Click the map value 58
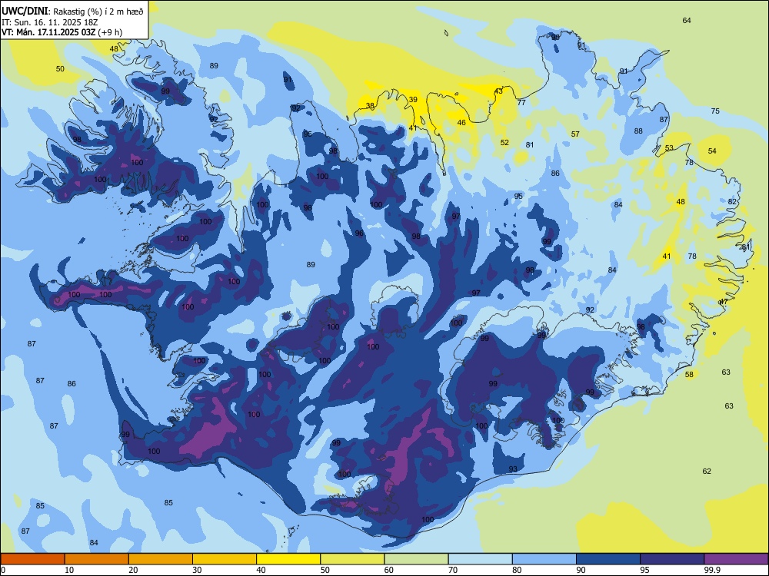Viewport: 769px width, 576px height. 689,374
